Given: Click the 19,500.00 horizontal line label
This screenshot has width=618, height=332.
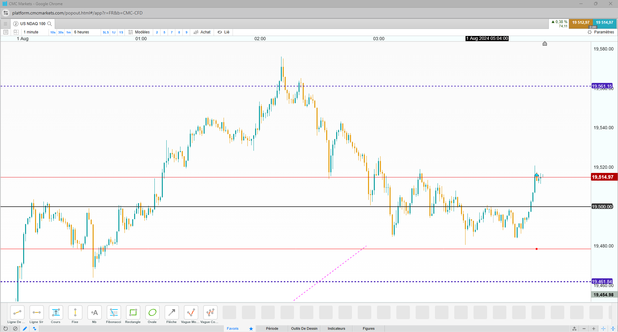Looking at the screenshot, I should (603, 207).
